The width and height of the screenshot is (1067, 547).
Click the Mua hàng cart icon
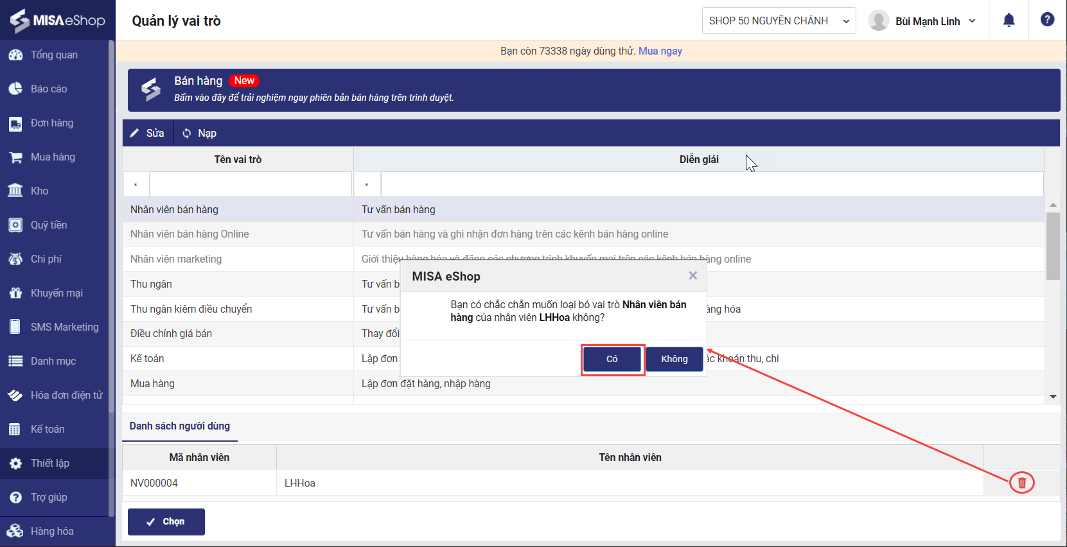pos(15,157)
